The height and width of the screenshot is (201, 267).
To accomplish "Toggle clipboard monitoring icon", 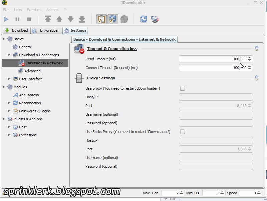I will point(101,19).
